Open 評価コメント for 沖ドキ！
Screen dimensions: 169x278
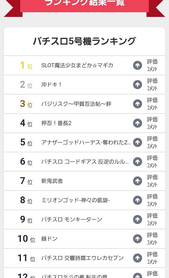(152, 85)
